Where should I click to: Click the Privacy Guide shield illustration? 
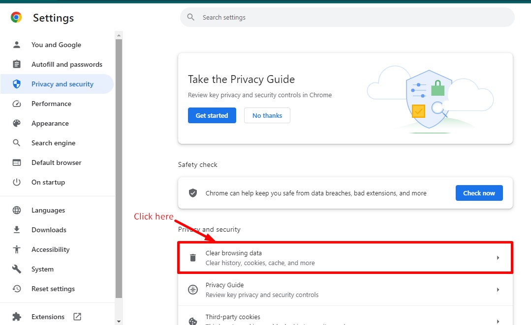click(430, 99)
